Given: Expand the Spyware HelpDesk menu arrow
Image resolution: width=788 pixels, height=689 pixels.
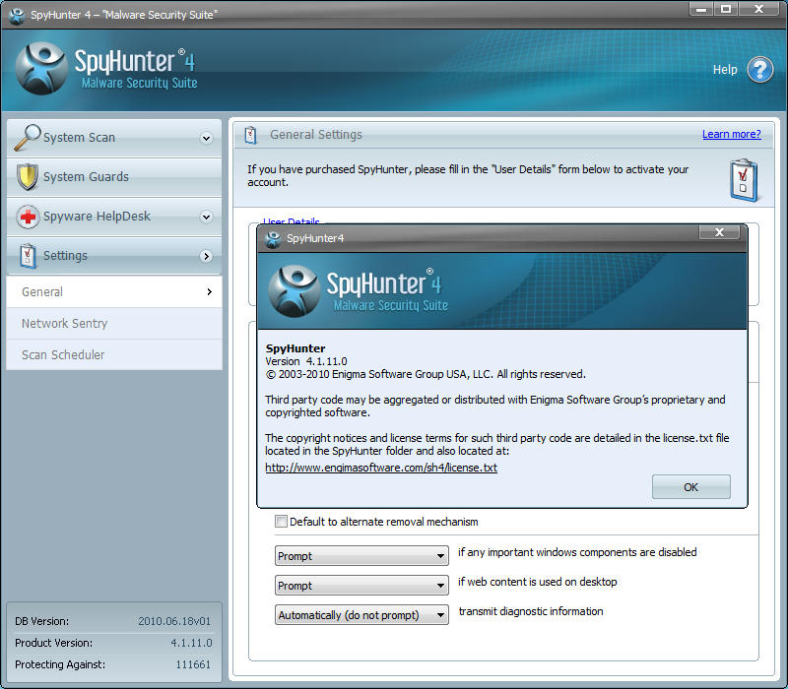Looking at the screenshot, I should pyautogui.click(x=206, y=218).
